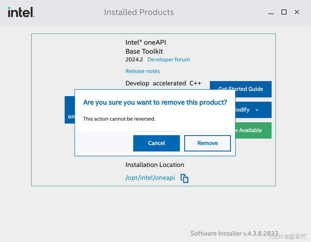Click the 'Are you sure' dialog heading
Viewport: 311px width, 242px height.
click(x=155, y=102)
